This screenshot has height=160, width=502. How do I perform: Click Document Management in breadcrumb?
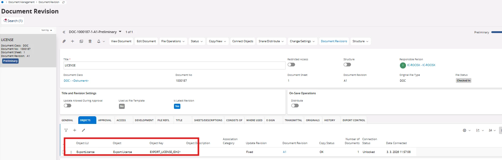click(x=21, y=2)
